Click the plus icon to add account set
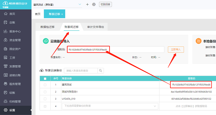This screenshot has height=115, width=216. [x=87, y=4]
